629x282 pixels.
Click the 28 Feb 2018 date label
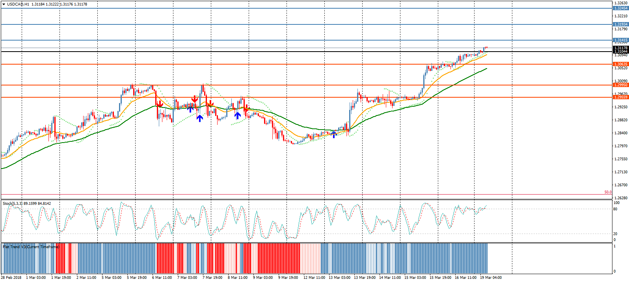(x=12, y=278)
